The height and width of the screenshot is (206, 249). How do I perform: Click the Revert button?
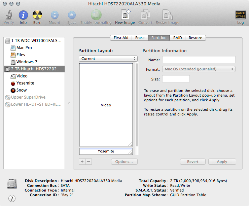[x=193, y=162]
